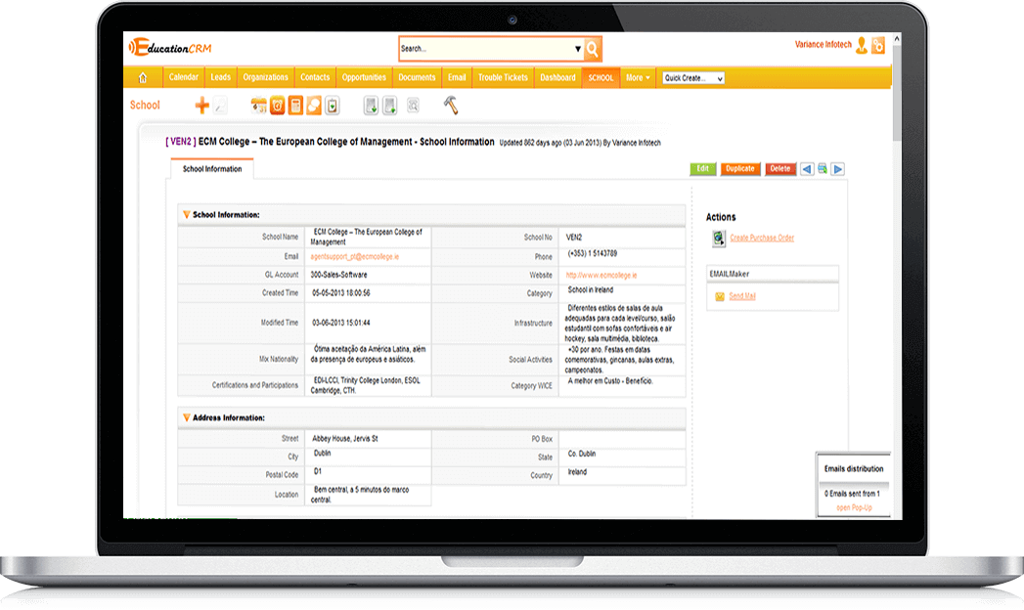Collapse the School Information section
The height and width of the screenshot is (610, 1024).
(x=186, y=215)
